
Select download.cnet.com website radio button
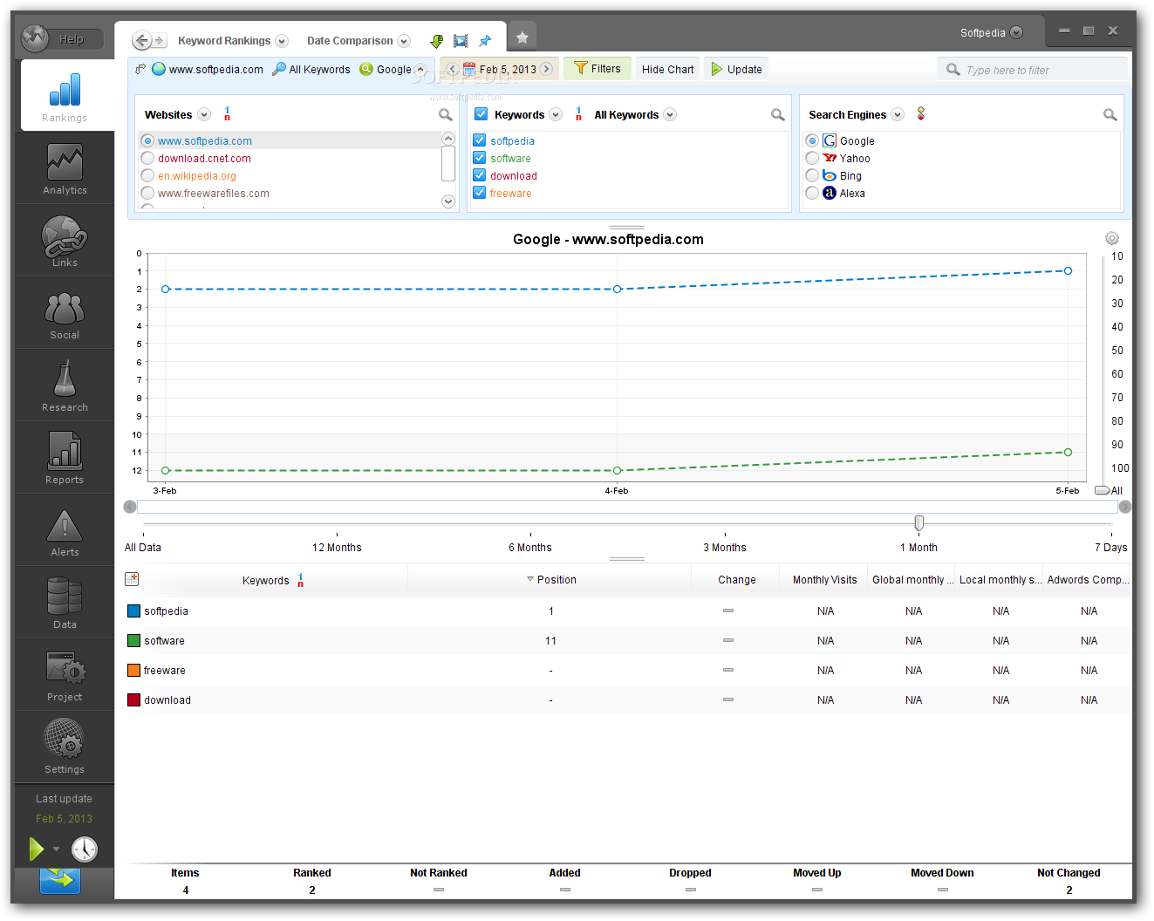point(147,158)
